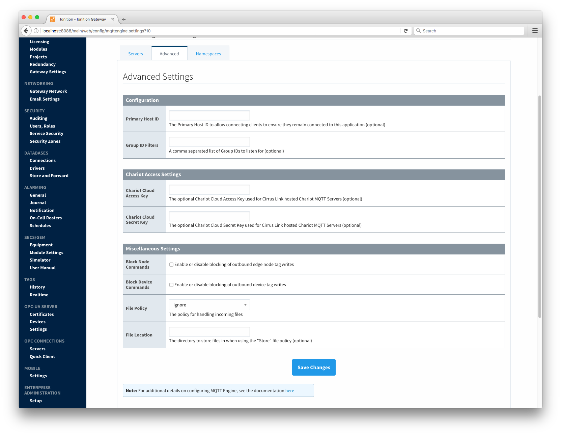Open Settings under OPC-UA Server

(x=38, y=329)
